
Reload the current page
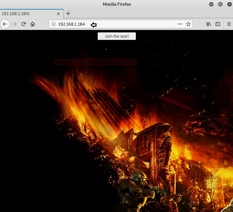(x=23, y=24)
